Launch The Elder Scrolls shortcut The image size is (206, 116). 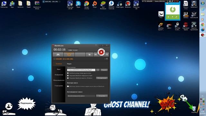(x=177, y=26)
